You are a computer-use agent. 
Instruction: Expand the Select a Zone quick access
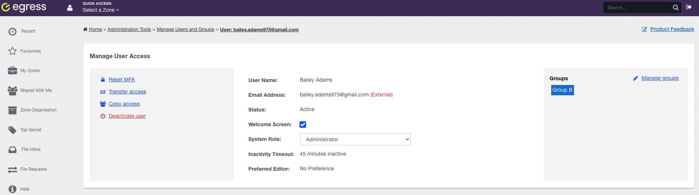(101, 10)
